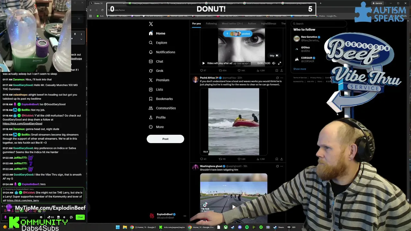This screenshot has width=411, height=231.
Task: Open the kick.com/mrs_larry link in chat
Action: (x=23, y=201)
